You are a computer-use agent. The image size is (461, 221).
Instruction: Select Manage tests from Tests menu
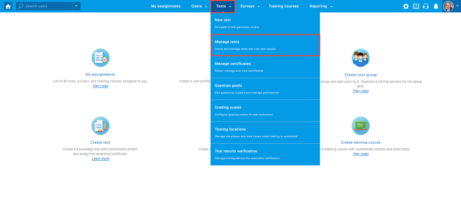[265, 45]
